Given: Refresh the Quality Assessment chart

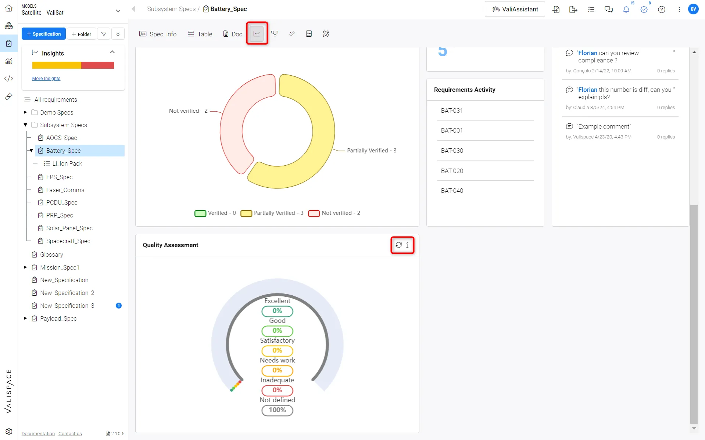Looking at the screenshot, I should click(399, 245).
